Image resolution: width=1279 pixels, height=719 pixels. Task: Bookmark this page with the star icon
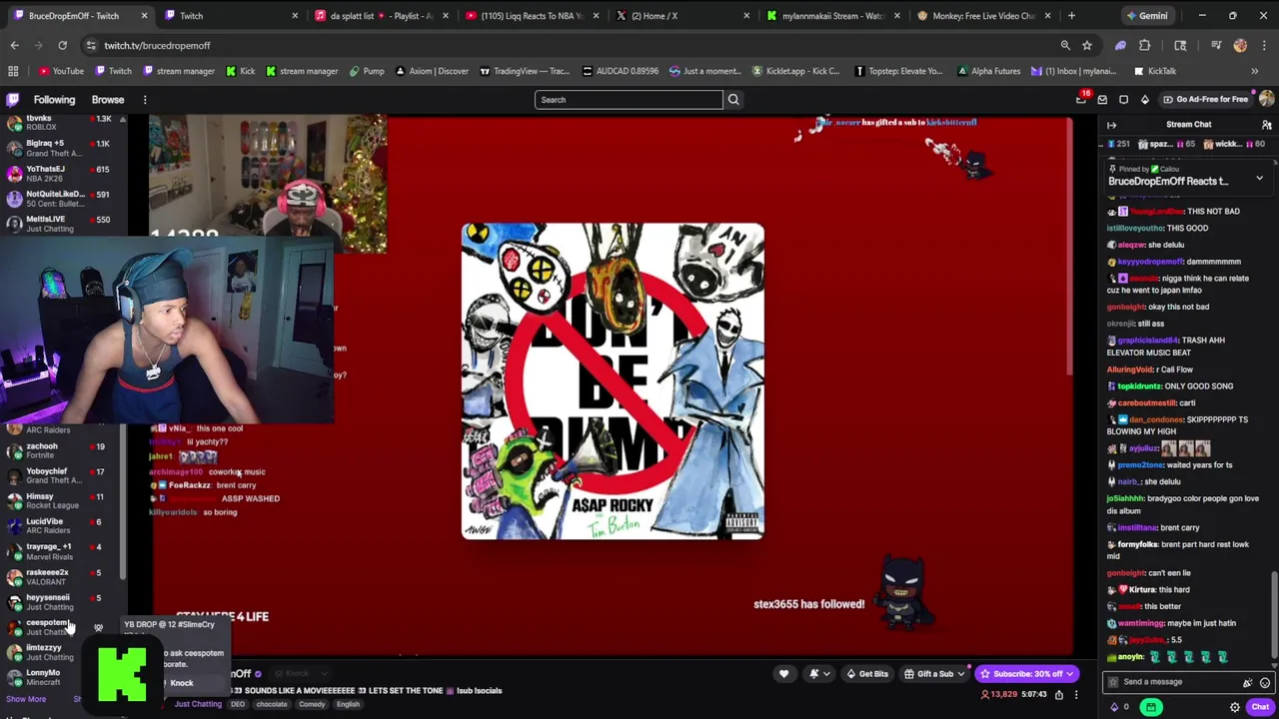(1087, 45)
